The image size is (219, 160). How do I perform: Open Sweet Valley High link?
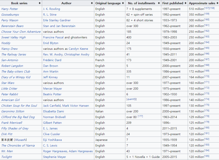(13, 37)
